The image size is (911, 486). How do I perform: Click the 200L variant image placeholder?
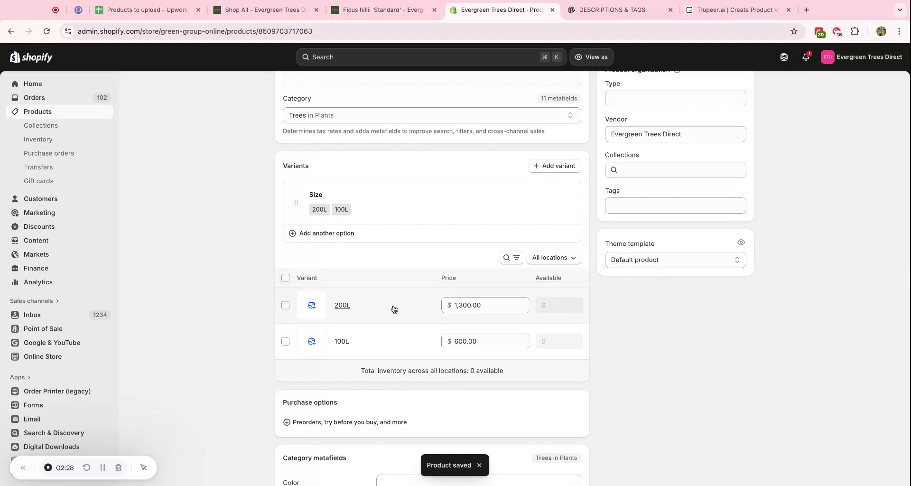(312, 305)
